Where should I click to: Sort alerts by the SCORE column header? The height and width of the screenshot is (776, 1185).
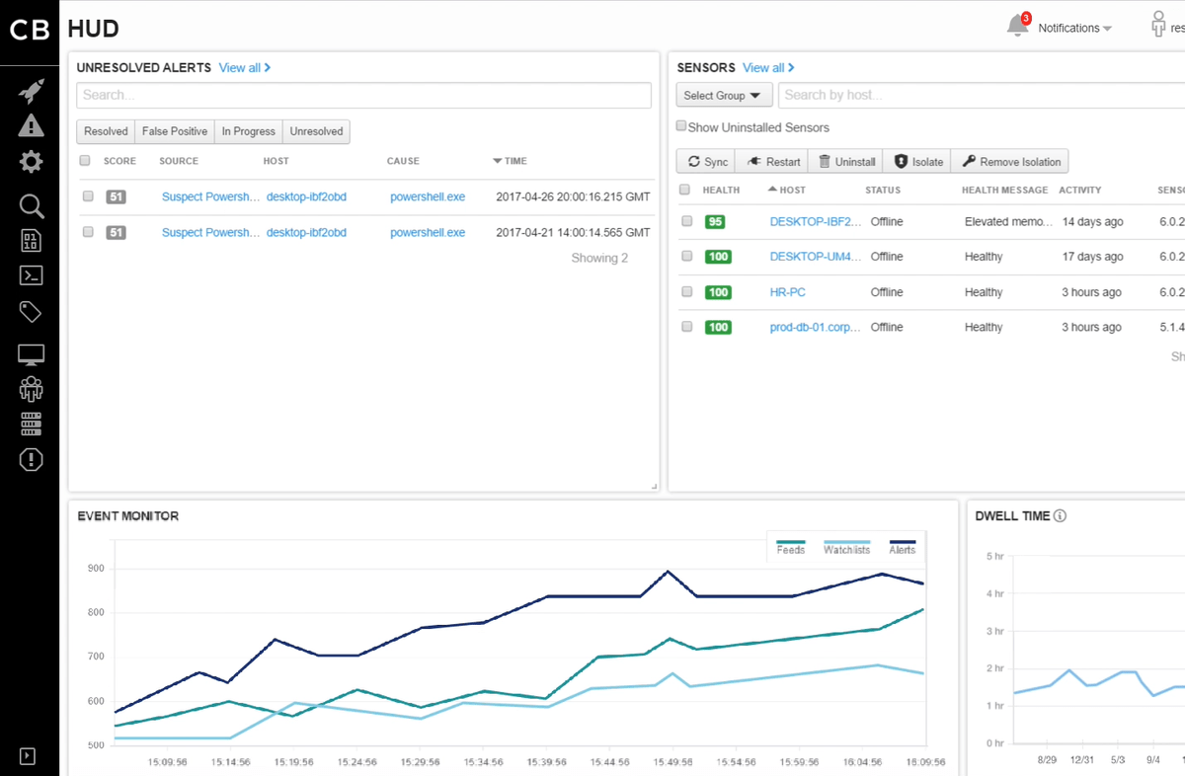(119, 161)
